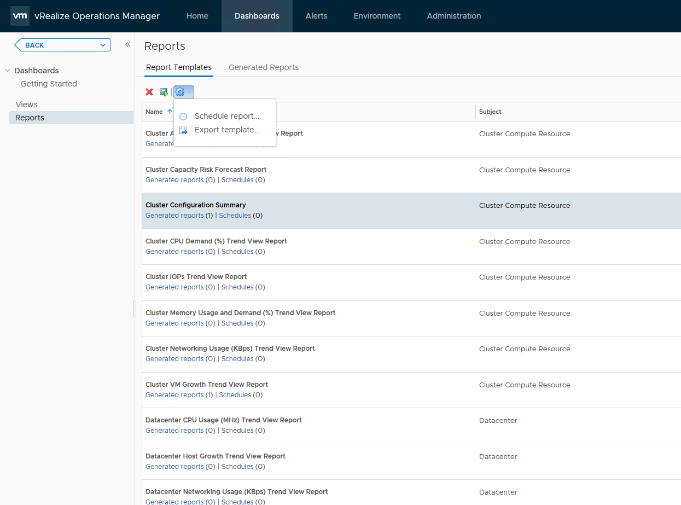Open Schedules for Cluster Networking Usage report
Viewport: 681px width, 505px height.
(x=237, y=359)
